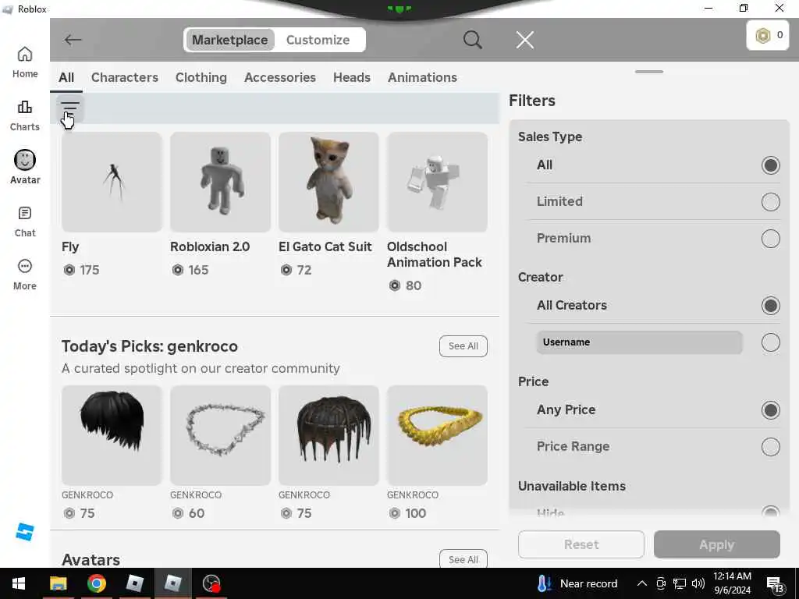This screenshot has width=799, height=599.
Task: Click the filters panel drag handle
Action: click(x=649, y=72)
